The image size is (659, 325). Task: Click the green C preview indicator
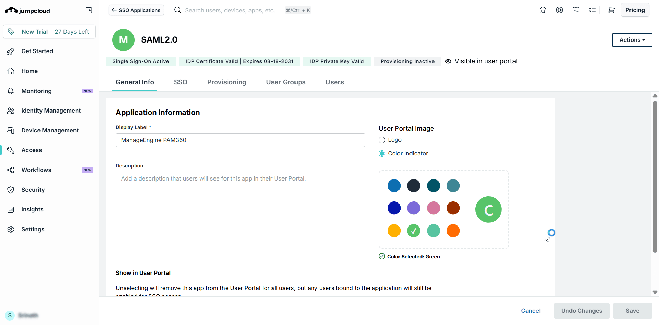point(488,209)
